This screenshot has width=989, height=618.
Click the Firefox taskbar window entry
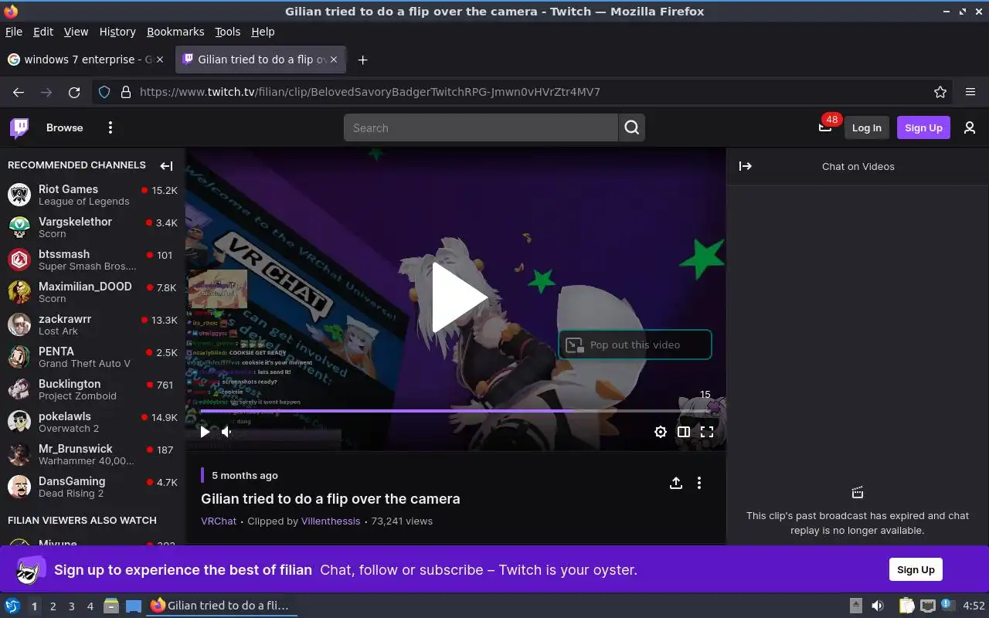221,606
